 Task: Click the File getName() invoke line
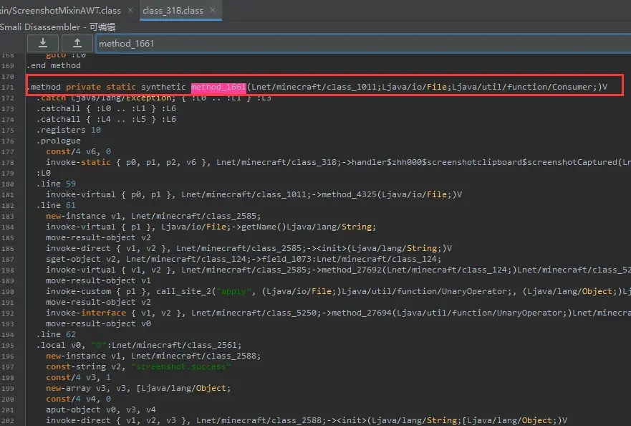211,227
